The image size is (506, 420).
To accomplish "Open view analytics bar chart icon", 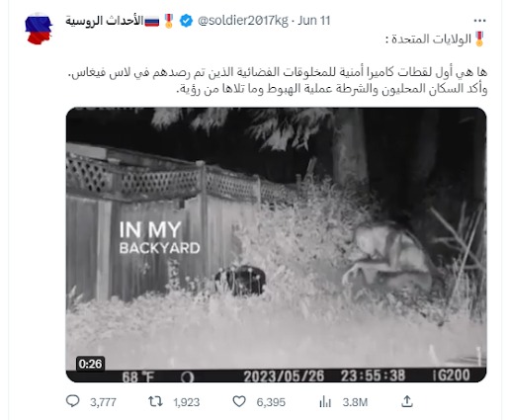I will pos(325,402).
